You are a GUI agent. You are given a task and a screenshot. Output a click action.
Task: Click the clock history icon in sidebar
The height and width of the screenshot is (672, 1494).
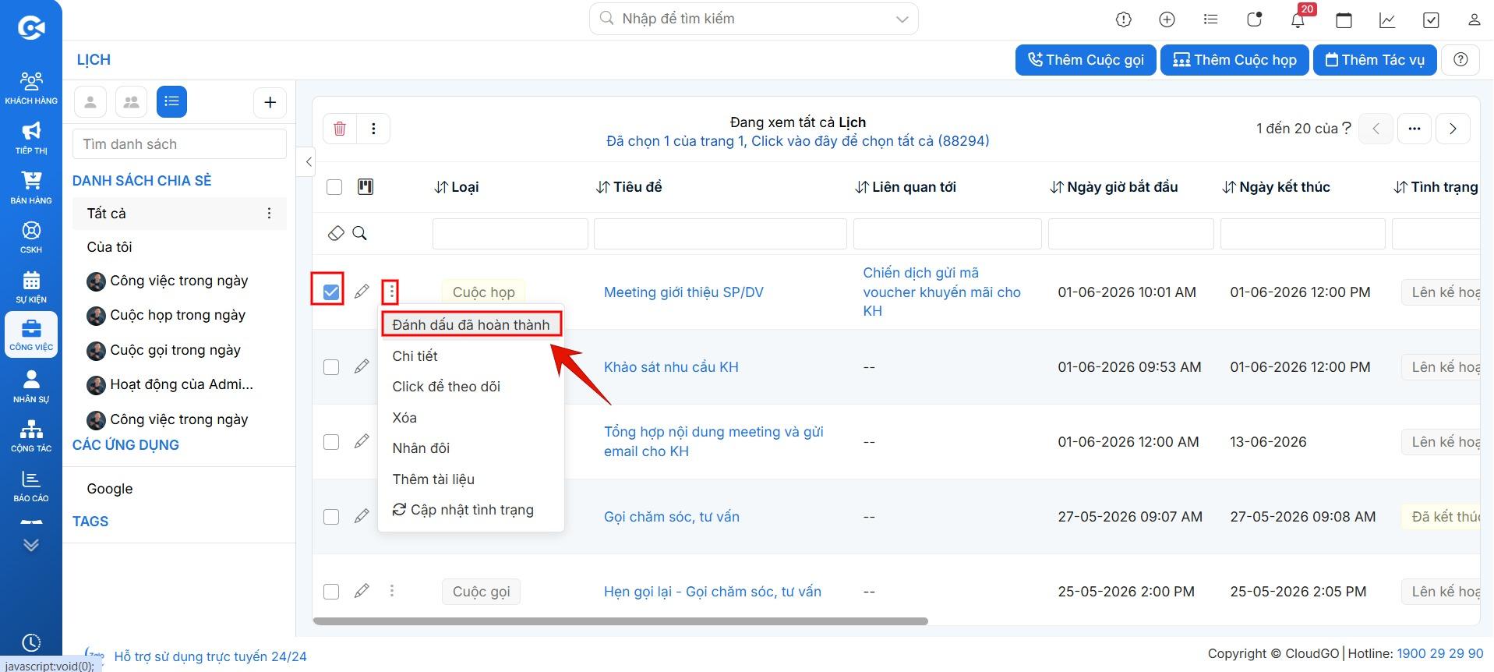[31, 642]
